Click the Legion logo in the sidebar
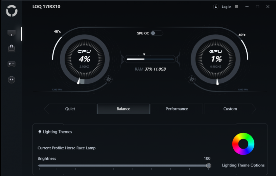 pyautogui.click(x=11, y=11)
